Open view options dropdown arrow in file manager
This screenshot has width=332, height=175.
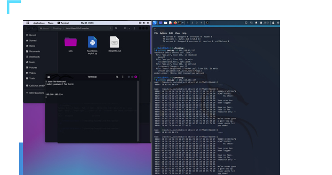(129, 28)
